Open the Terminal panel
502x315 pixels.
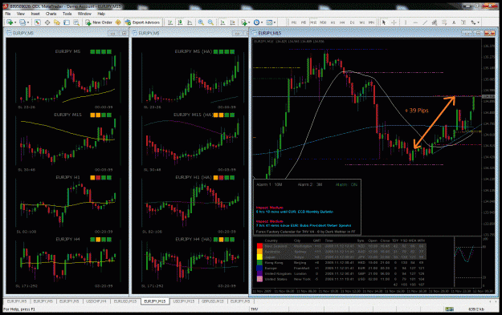click(x=67, y=22)
